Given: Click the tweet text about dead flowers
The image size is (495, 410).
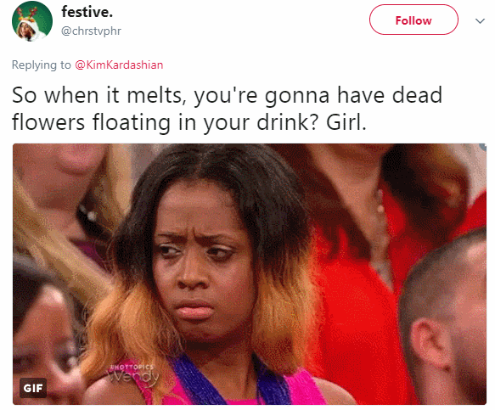Looking at the screenshot, I should pos(227,109).
